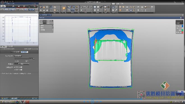
Task: Click the thickness value field left of dropdown
Action: click(16, 64)
